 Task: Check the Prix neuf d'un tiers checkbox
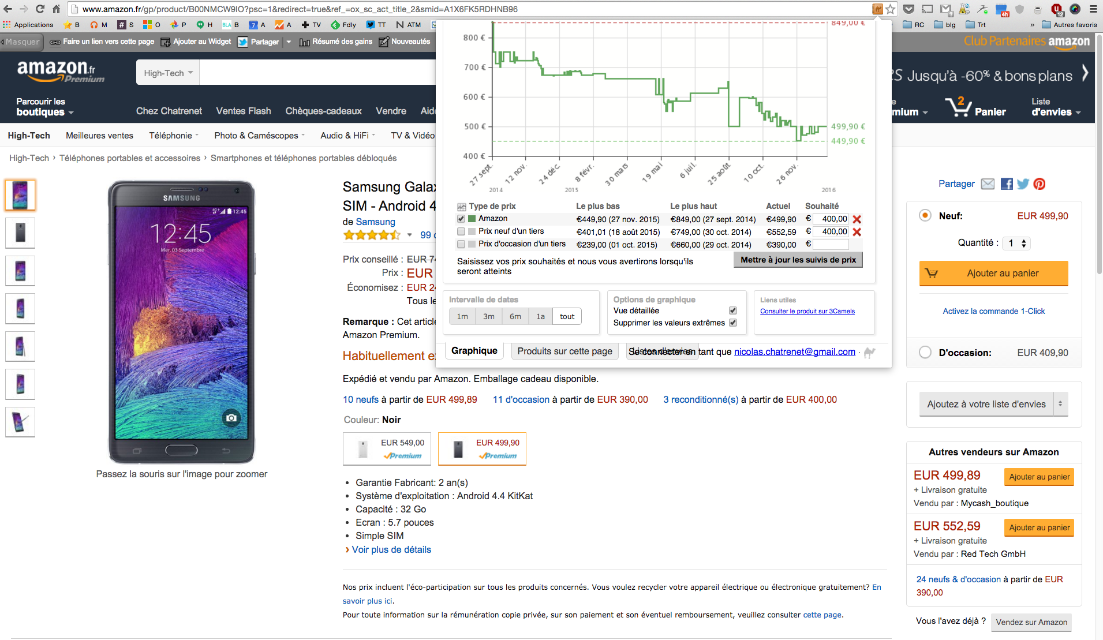(461, 231)
